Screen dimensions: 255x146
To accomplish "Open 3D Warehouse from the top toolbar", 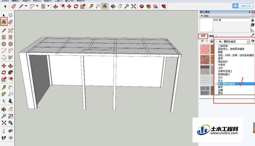I will [x=142, y=7].
